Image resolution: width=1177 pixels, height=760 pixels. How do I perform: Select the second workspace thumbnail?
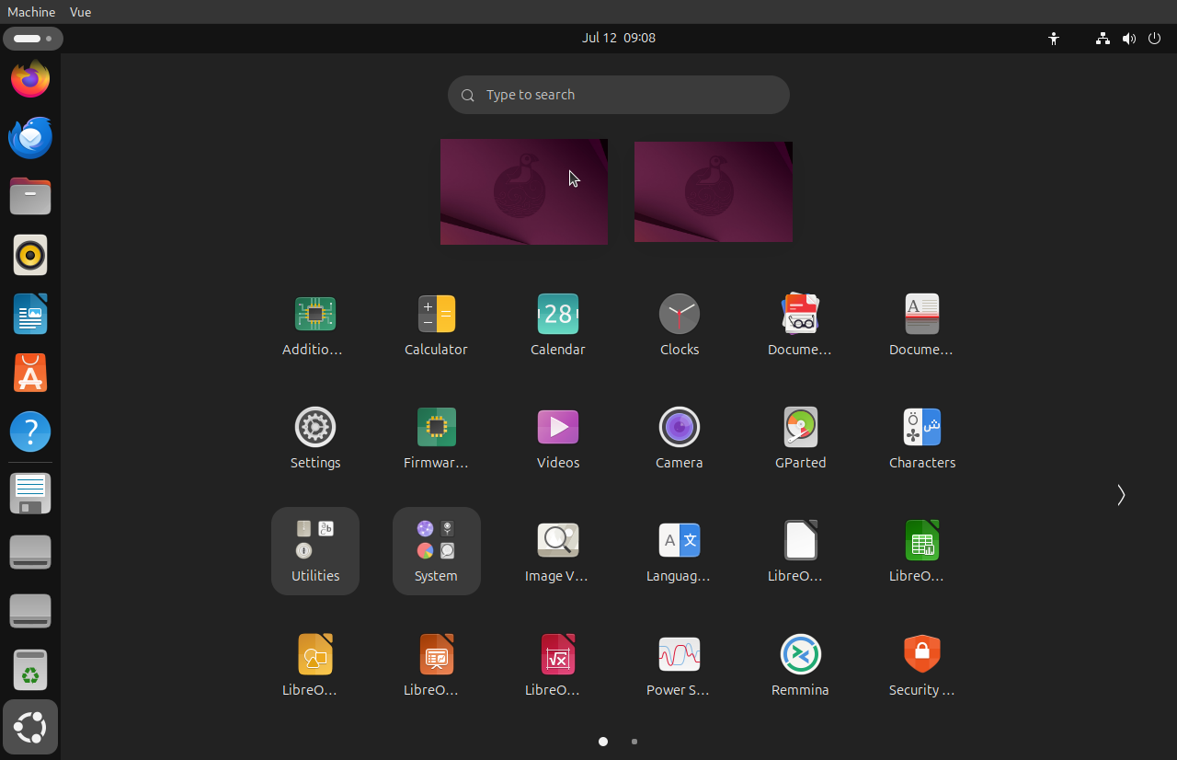pos(713,191)
